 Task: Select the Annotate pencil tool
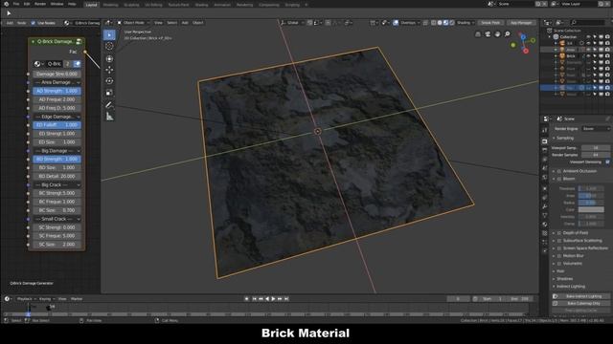tap(109, 105)
